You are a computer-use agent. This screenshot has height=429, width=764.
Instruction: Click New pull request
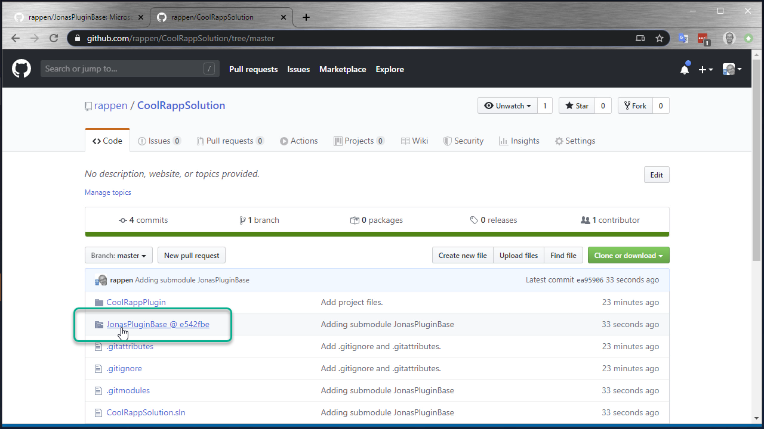point(192,256)
